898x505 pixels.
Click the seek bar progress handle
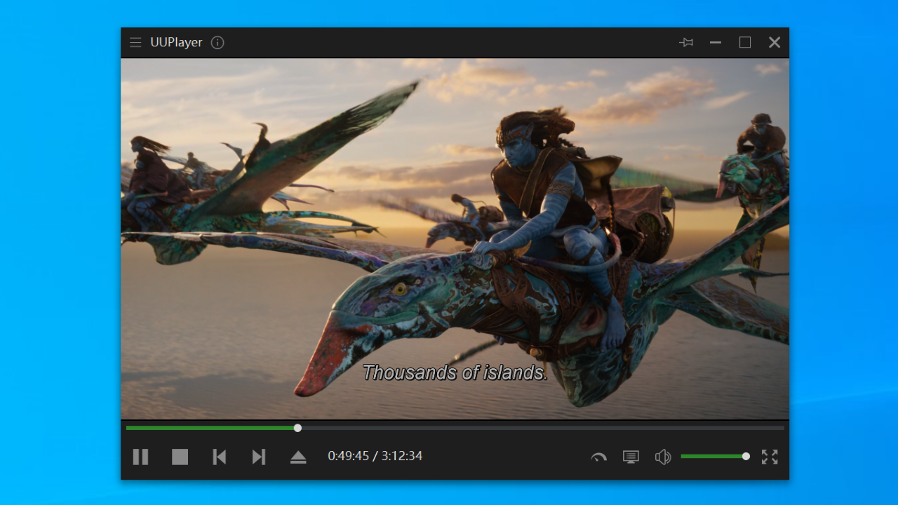[x=297, y=428]
